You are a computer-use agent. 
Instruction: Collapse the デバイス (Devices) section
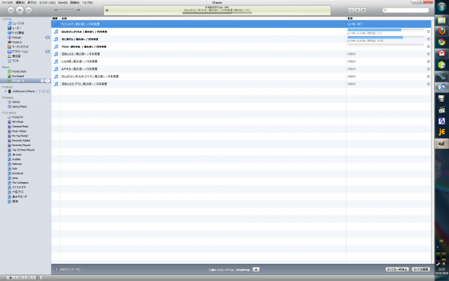coord(3,87)
